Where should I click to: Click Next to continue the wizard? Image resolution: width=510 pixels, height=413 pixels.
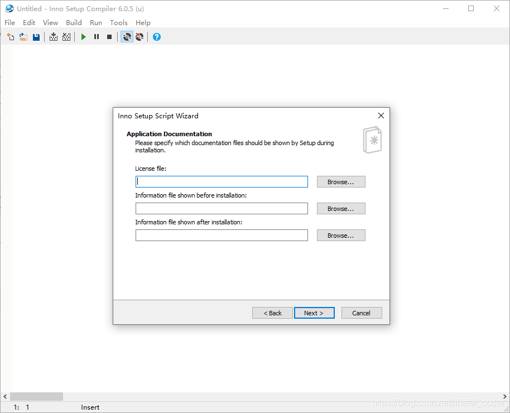pos(314,313)
